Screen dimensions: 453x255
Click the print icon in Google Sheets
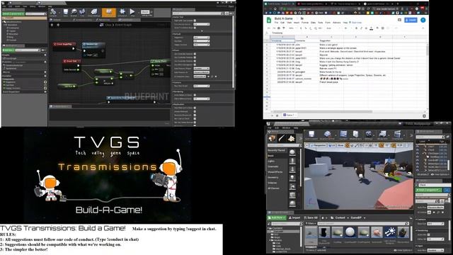pyautogui.click(x=279, y=28)
